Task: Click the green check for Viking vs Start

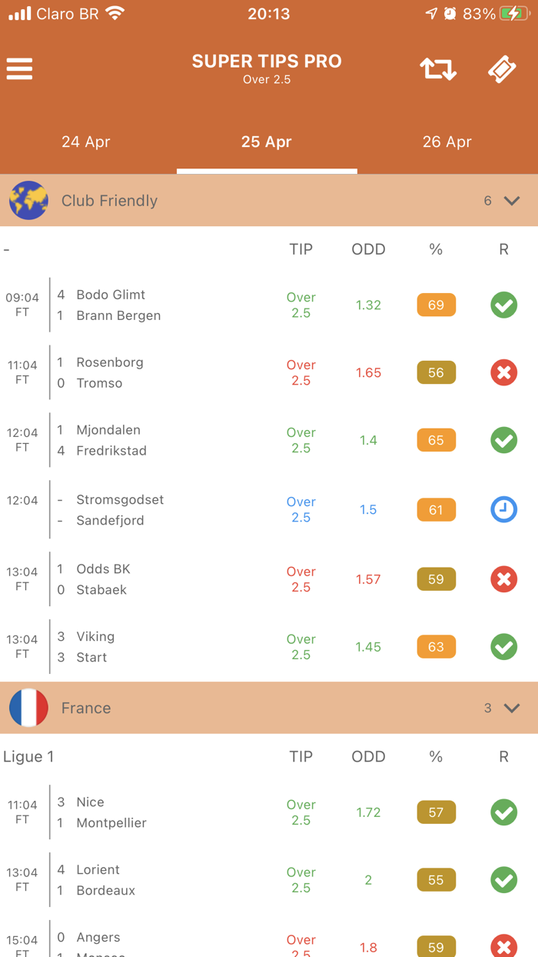Action: coord(503,647)
